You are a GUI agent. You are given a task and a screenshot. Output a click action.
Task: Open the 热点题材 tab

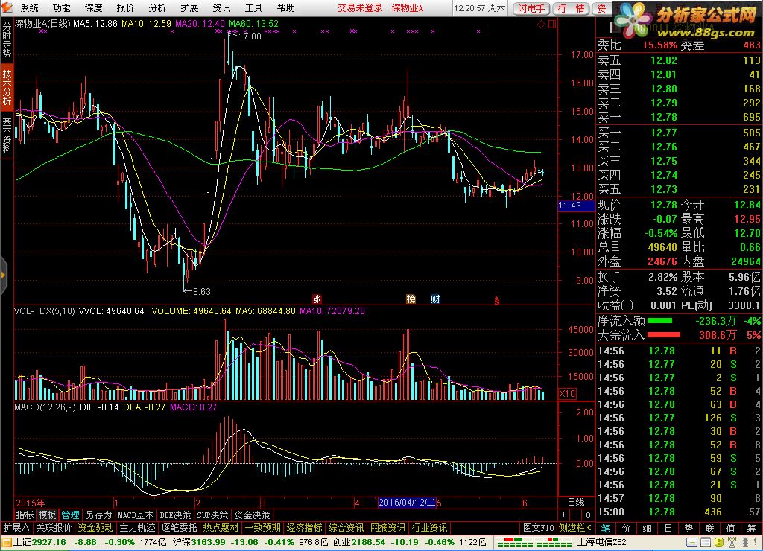(x=221, y=528)
